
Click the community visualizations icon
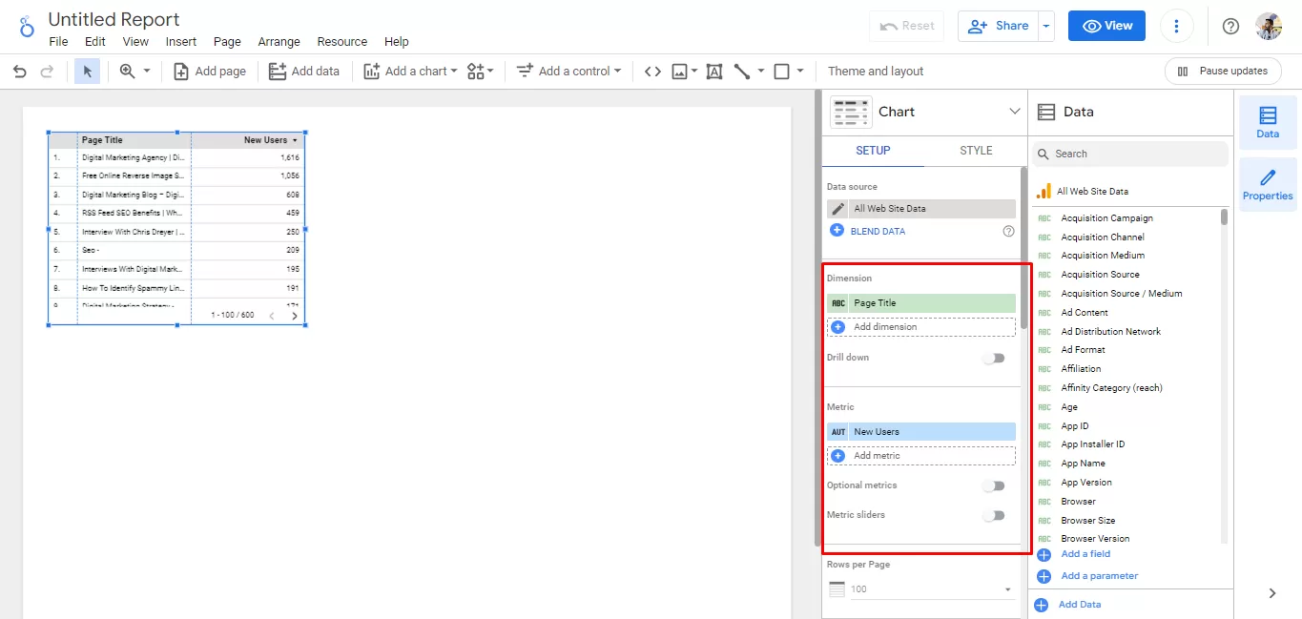480,72
